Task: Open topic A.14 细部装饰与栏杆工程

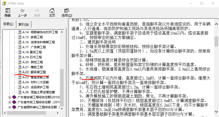Action: 40,32
